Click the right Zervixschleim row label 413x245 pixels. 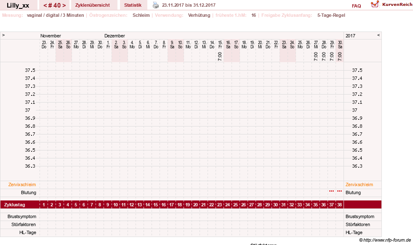(x=359, y=184)
